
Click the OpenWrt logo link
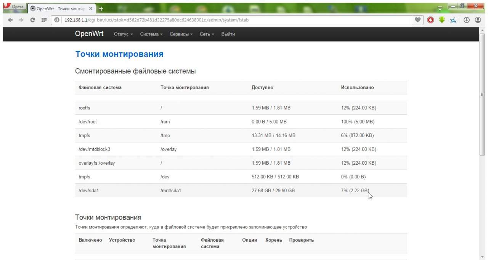point(89,34)
